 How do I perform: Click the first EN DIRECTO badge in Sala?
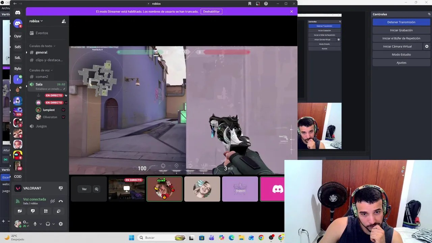(54, 96)
